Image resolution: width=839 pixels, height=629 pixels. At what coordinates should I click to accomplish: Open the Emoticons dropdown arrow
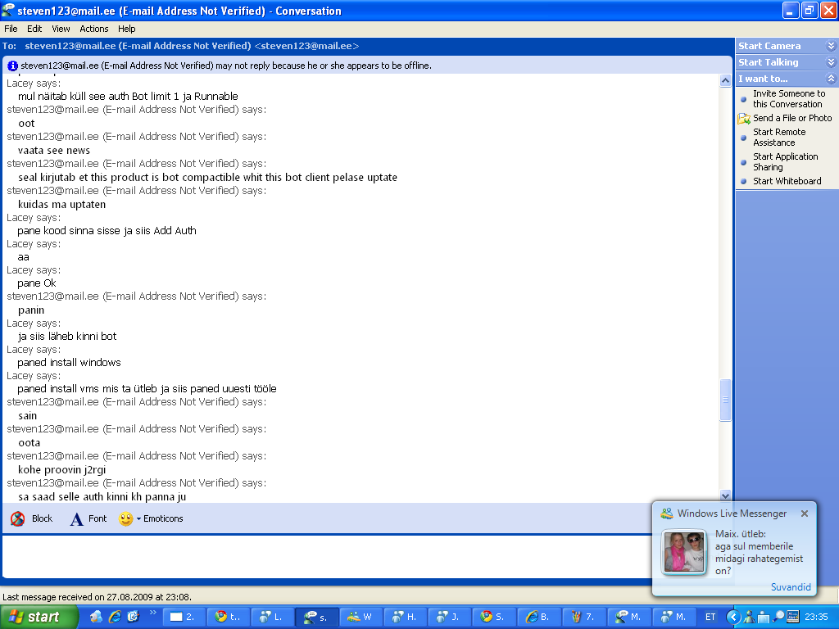pyautogui.click(x=138, y=518)
